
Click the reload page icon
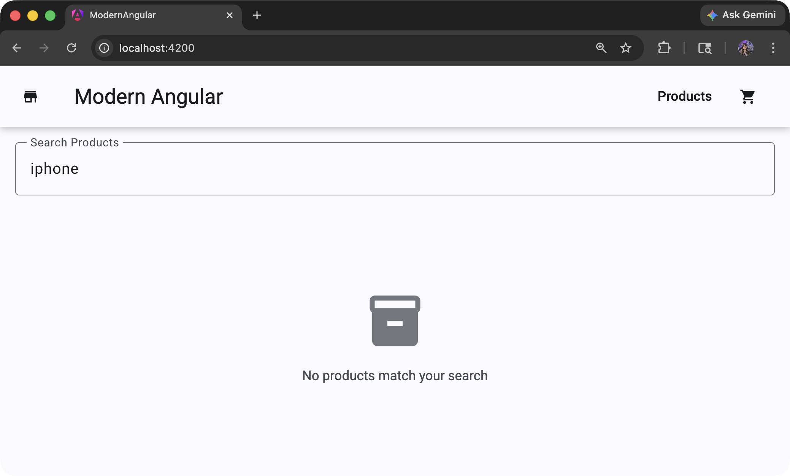click(72, 48)
